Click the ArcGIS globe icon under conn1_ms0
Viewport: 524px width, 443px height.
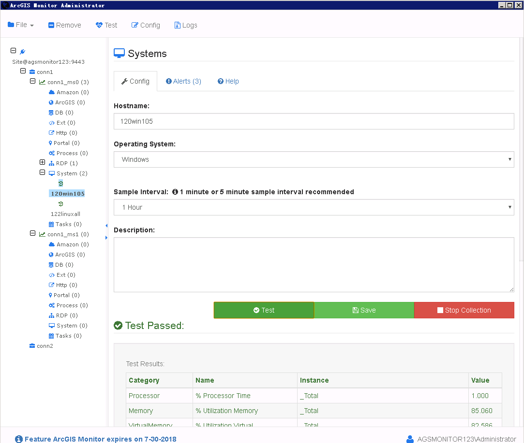51,102
